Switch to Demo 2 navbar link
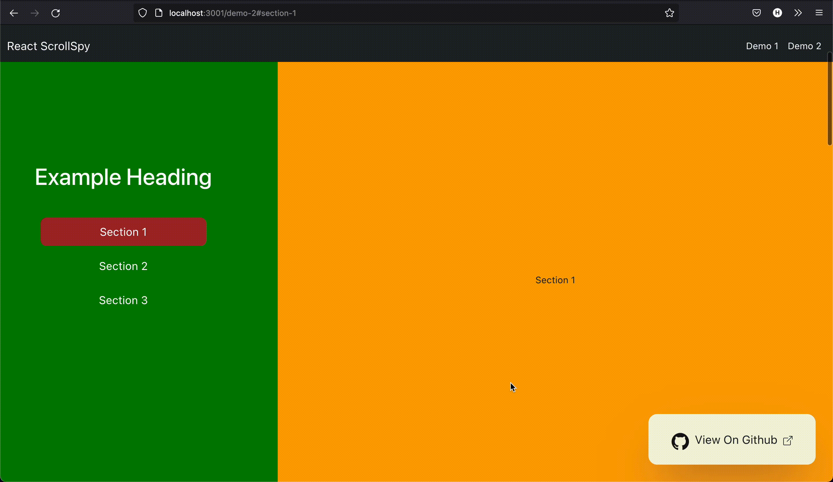Viewport: 833px width, 482px height. coord(804,46)
